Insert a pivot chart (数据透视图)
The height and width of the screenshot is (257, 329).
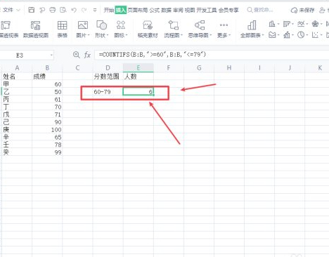[x=36, y=29]
